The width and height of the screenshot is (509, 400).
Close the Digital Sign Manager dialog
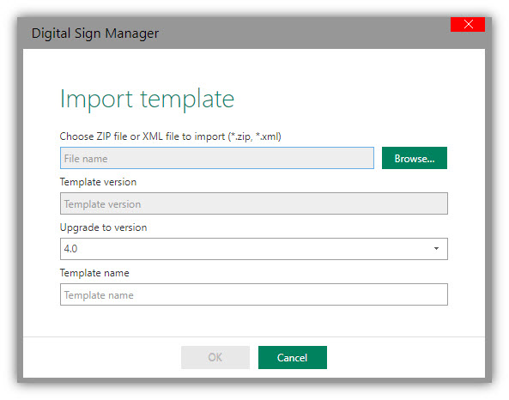click(x=468, y=24)
